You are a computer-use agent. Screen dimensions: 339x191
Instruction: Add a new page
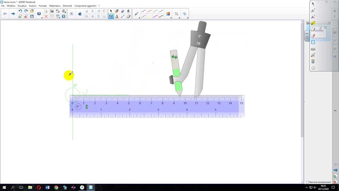(x=20, y=16)
